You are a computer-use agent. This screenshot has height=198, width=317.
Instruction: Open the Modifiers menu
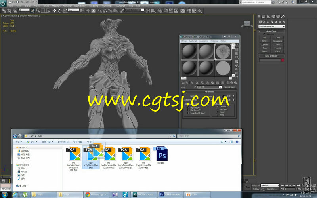pyautogui.click(x=56, y=6)
